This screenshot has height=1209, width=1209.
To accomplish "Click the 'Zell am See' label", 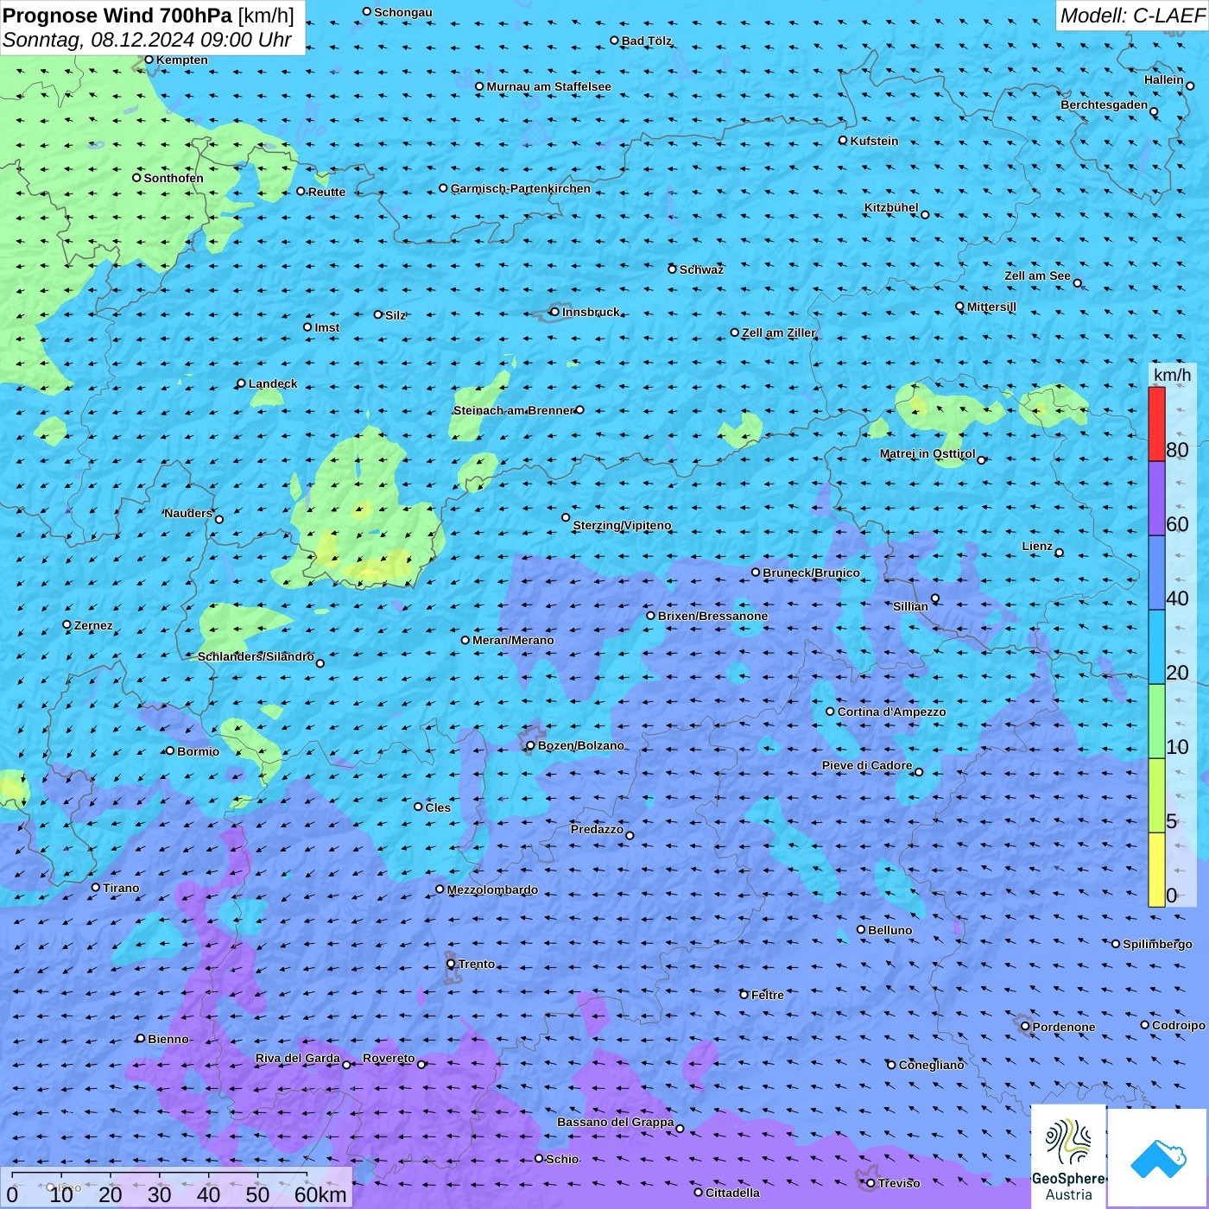I will point(1037,275).
